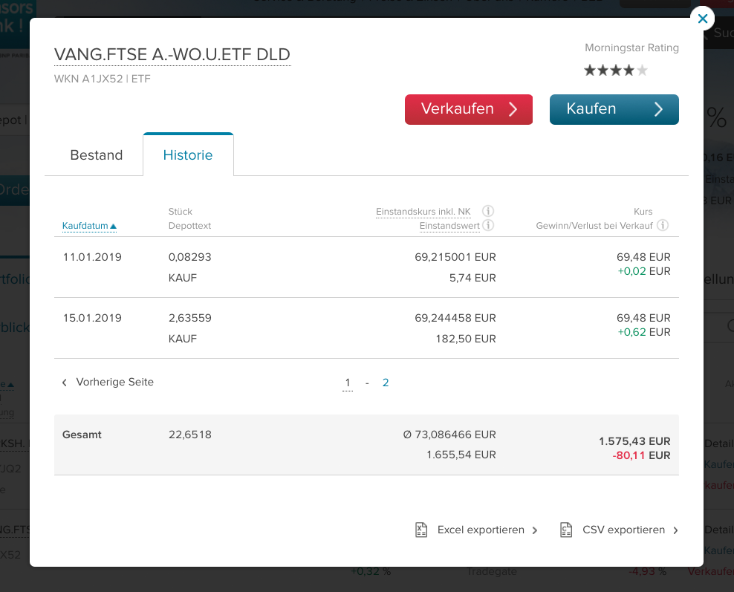The image size is (734, 592).
Task: Click the price 69,244458 EUR
Action: tap(455, 318)
